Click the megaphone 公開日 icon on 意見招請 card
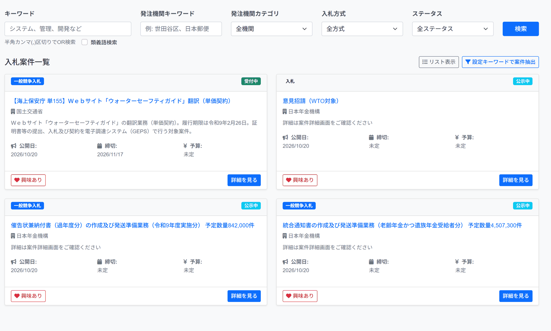Screen dimensions: 551x331 (x=285, y=137)
